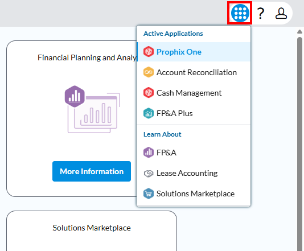Click the Financial Planning illustration image
Viewport: 304px width, 251px height.
click(92, 109)
